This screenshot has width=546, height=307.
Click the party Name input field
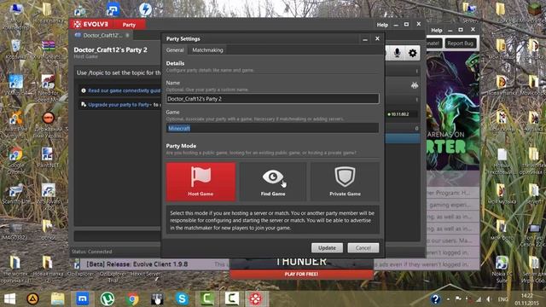tap(272, 99)
